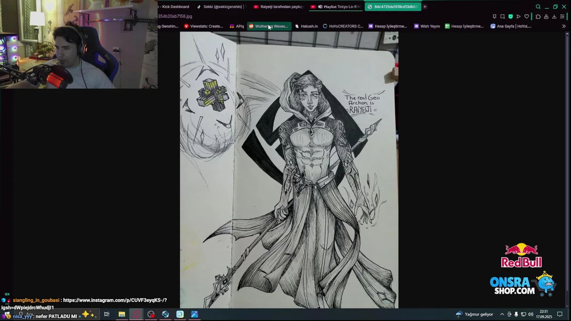571x321 pixels.
Task: Click the microphone tray icon
Action: pyautogui.click(x=516, y=314)
